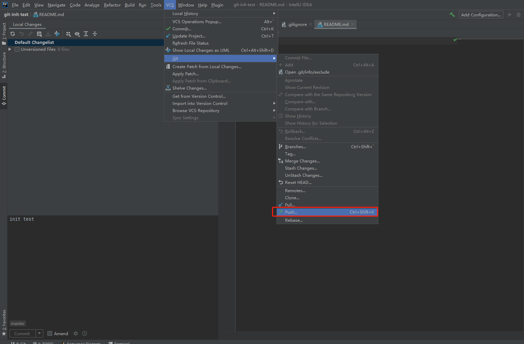Choose UnStash Changes... in Git submenu
This screenshot has width=524, height=344.
tap(327, 175)
